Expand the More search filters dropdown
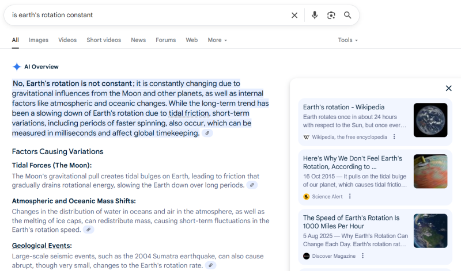461x271 pixels. coord(217,40)
